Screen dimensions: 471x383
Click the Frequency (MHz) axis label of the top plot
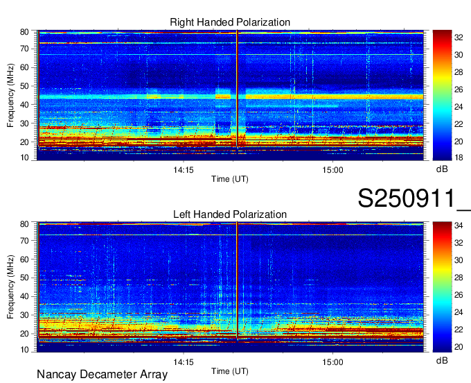pos(11,95)
